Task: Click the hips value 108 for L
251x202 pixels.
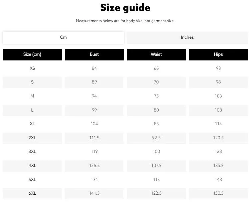Action: (218, 110)
